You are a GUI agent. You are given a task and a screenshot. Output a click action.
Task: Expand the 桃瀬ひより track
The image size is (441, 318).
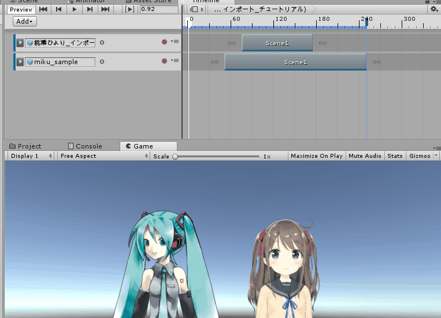pos(20,43)
